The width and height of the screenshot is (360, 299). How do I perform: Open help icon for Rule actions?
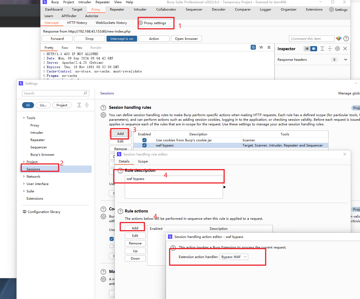click(x=120, y=211)
